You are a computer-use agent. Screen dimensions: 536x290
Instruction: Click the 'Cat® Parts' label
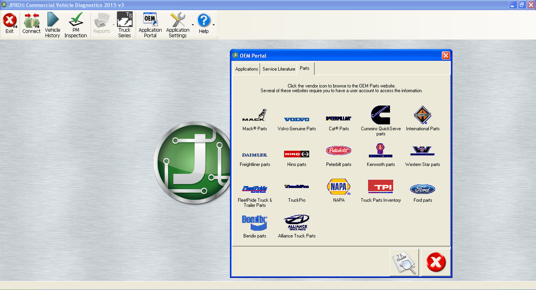(338, 129)
